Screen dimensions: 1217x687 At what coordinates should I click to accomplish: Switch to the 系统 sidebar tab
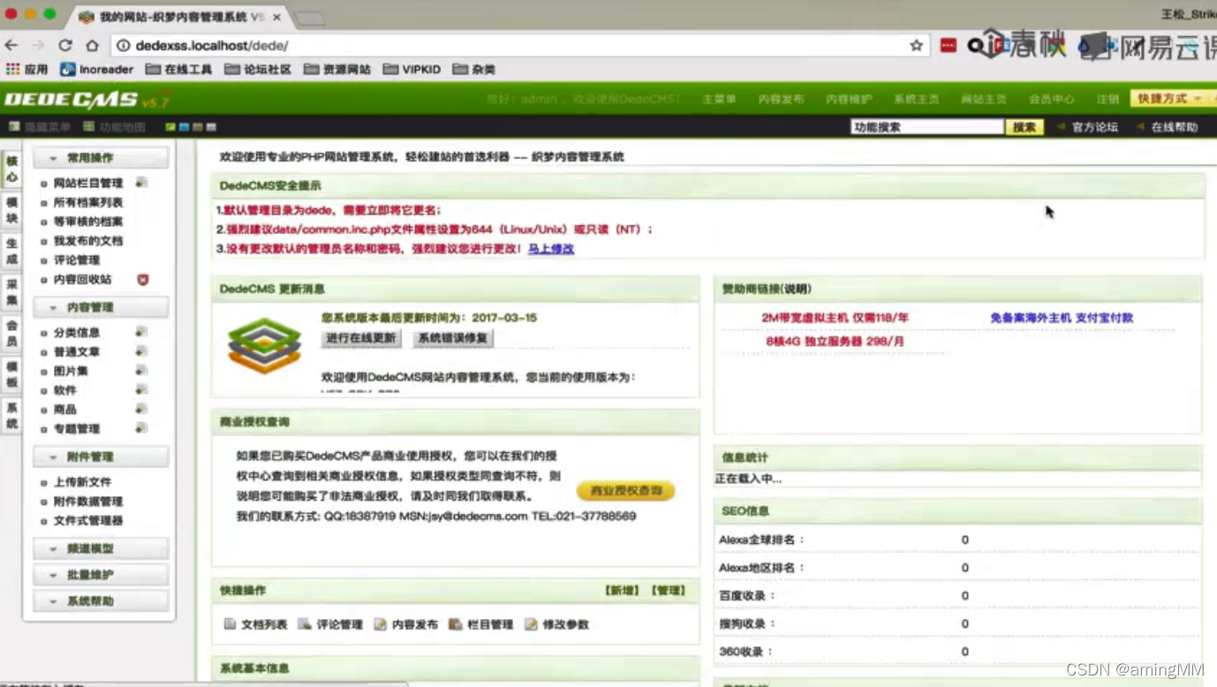[11, 415]
